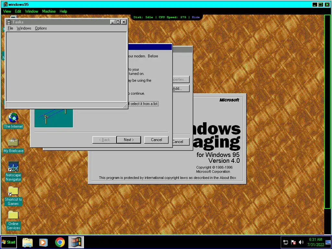Viewport: 332px width, 249px height.
Task: Click the network tray icon
Action: (286, 242)
